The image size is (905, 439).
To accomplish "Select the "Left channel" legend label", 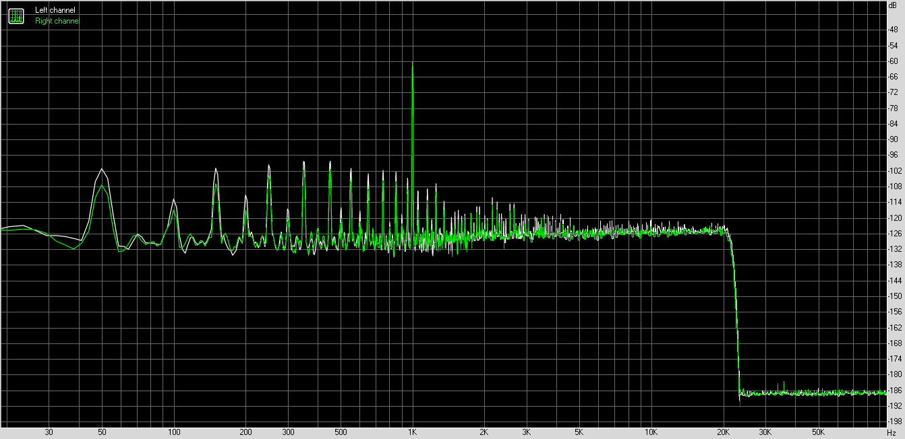I will tap(55, 10).
